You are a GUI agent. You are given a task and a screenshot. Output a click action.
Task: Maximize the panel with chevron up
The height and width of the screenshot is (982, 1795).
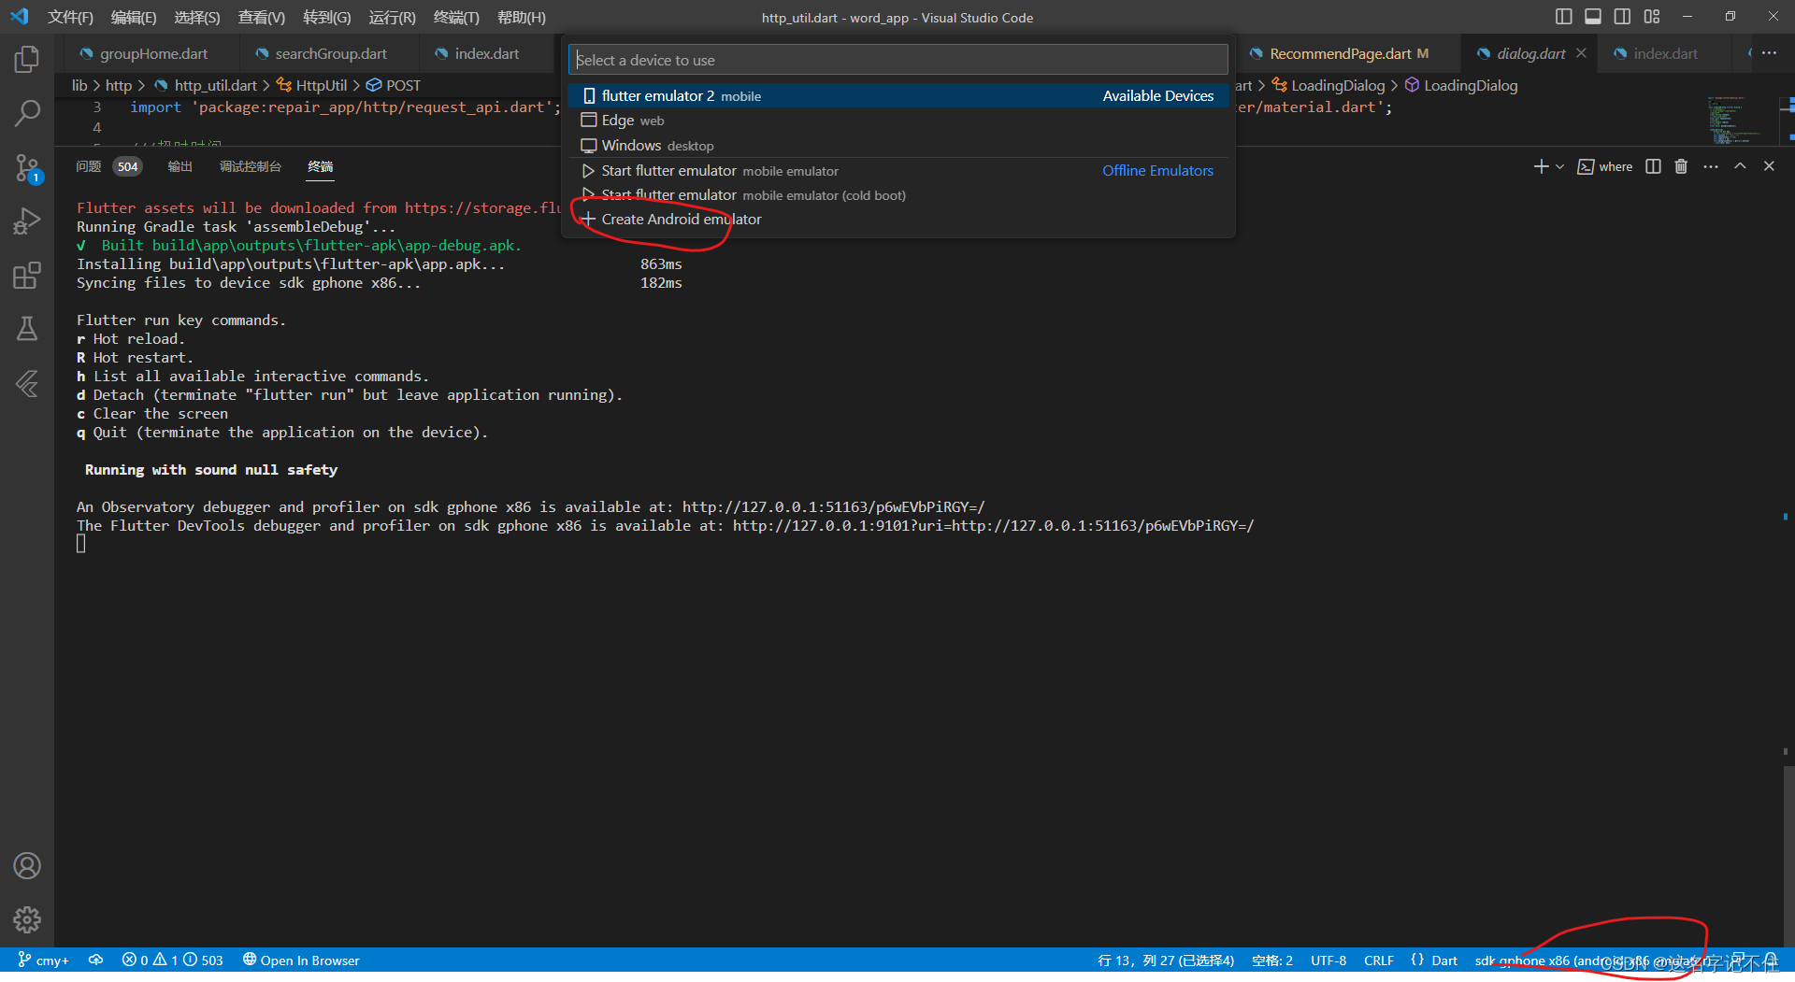(1740, 166)
